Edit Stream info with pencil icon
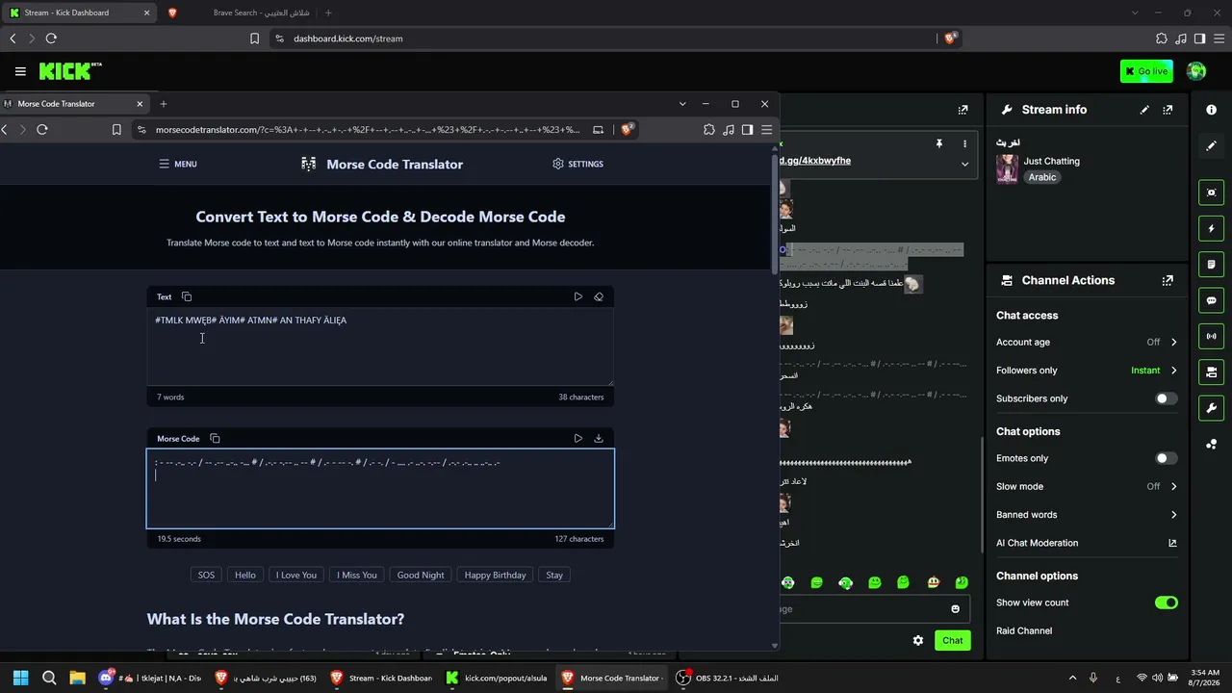 coord(1144,110)
